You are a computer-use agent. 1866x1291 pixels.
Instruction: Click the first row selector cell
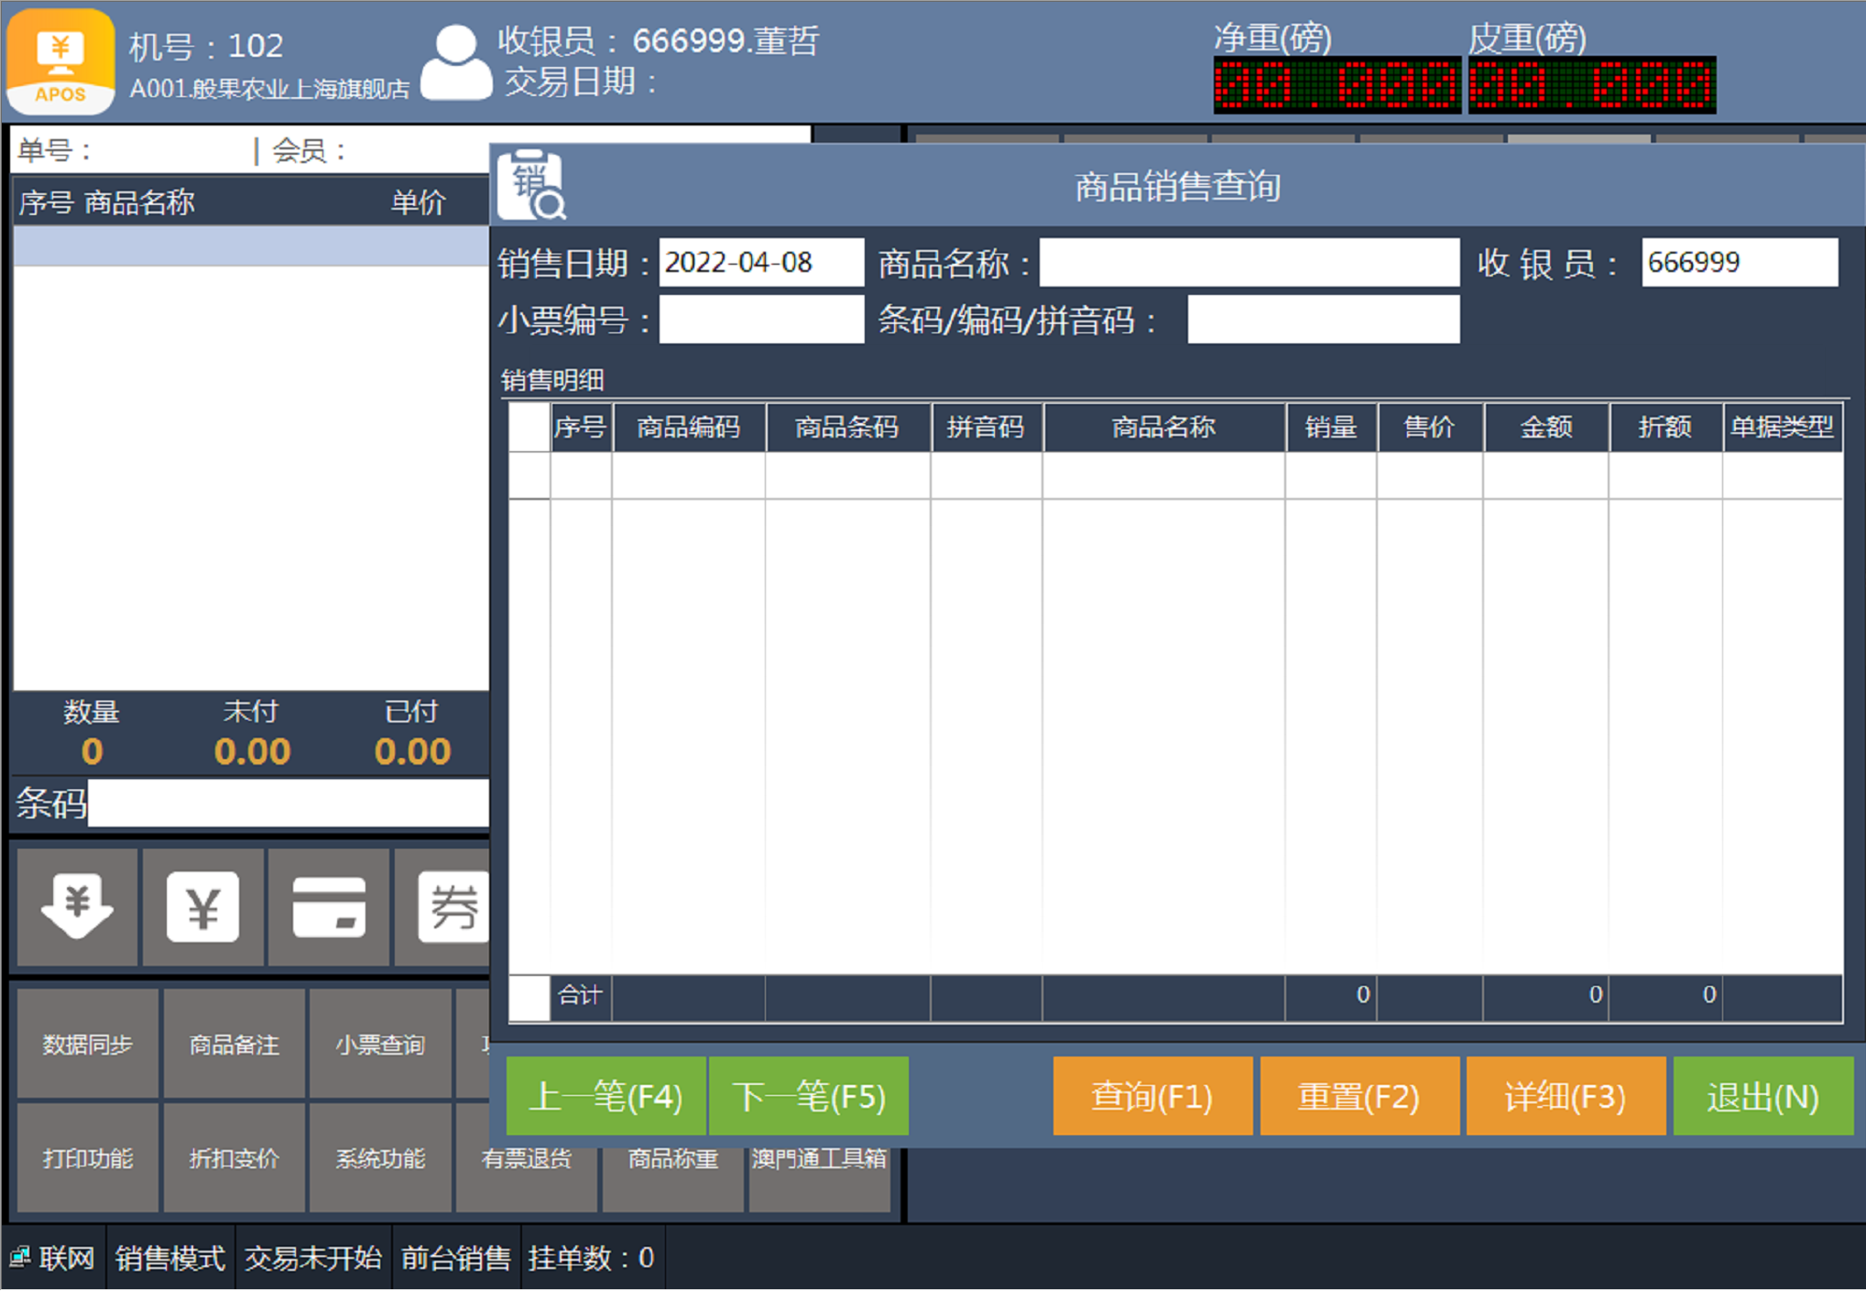pos(529,476)
